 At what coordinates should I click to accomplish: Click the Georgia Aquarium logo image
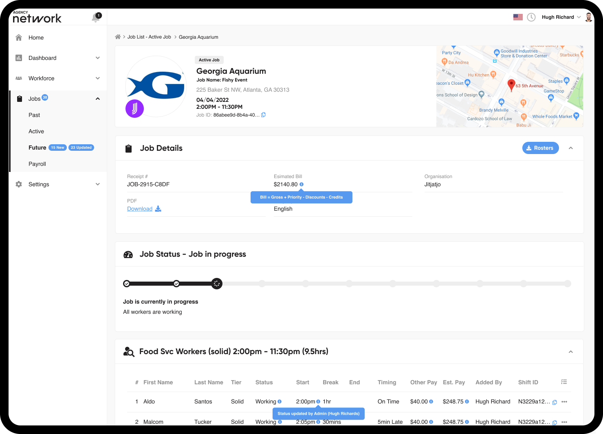point(156,86)
